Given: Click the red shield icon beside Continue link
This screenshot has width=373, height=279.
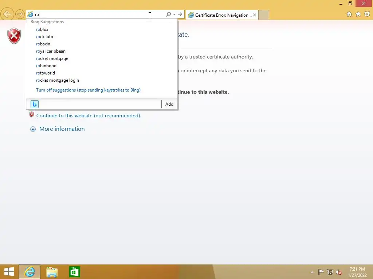Looking at the screenshot, I should [32, 115].
